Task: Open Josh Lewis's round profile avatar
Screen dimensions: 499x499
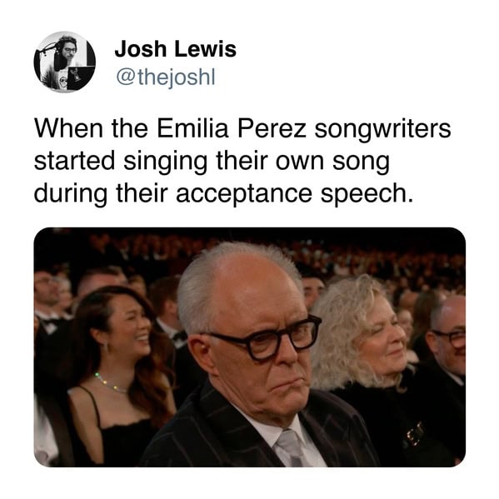Action: [x=65, y=62]
